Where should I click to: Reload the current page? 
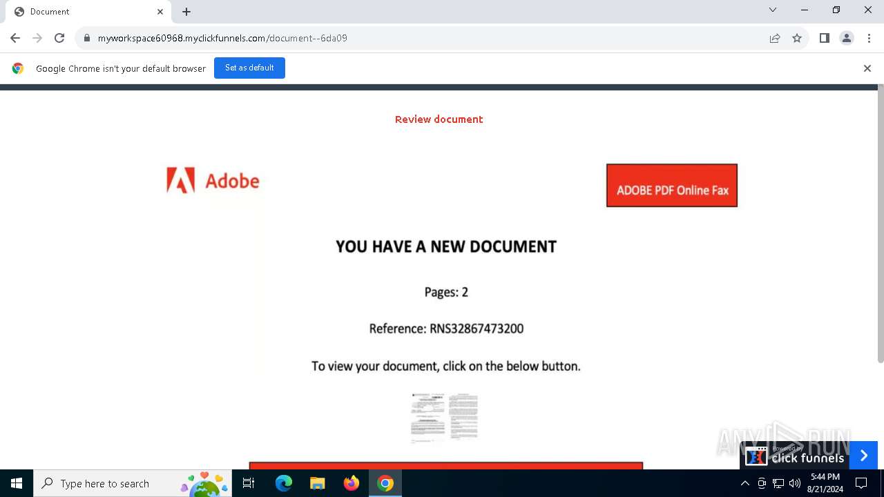pyautogui.click(x=59, y=38)
